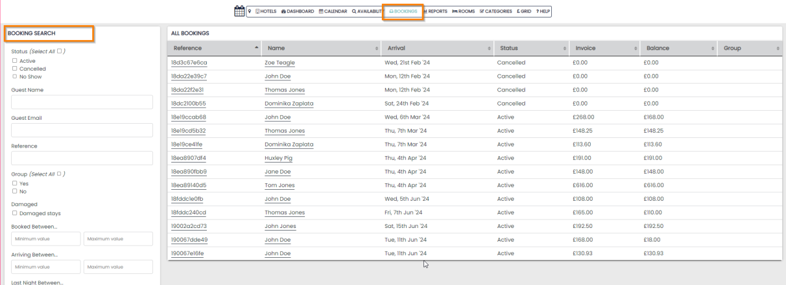This screenshot has height=285, width=786.
Task: Open guest link Huxley Pig
Action: point(280,157)
